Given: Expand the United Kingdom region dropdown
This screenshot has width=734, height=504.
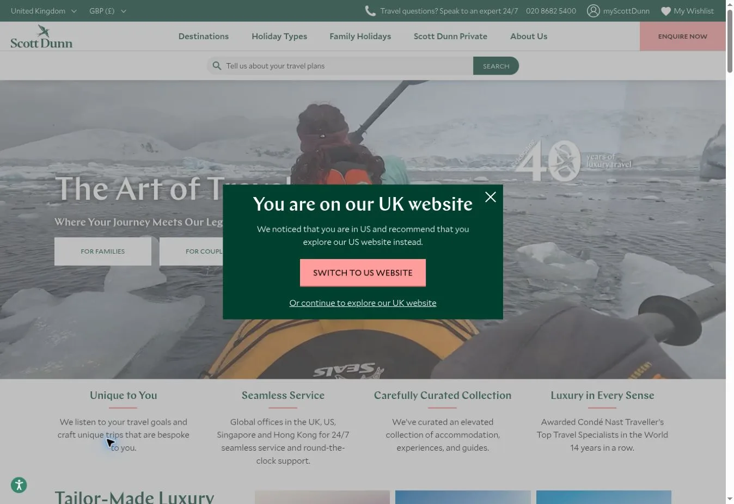Looking at the screenshot, I should tap(44, 11).
